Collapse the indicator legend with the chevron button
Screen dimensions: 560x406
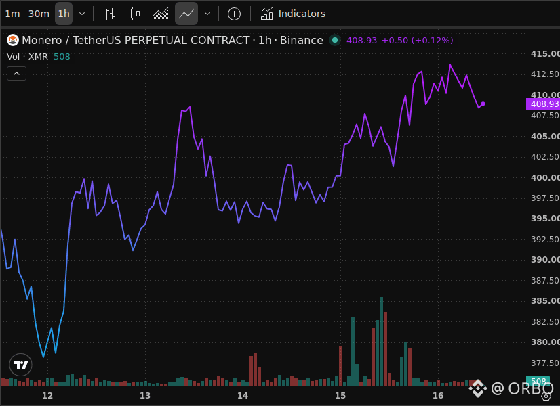point(16,74)
